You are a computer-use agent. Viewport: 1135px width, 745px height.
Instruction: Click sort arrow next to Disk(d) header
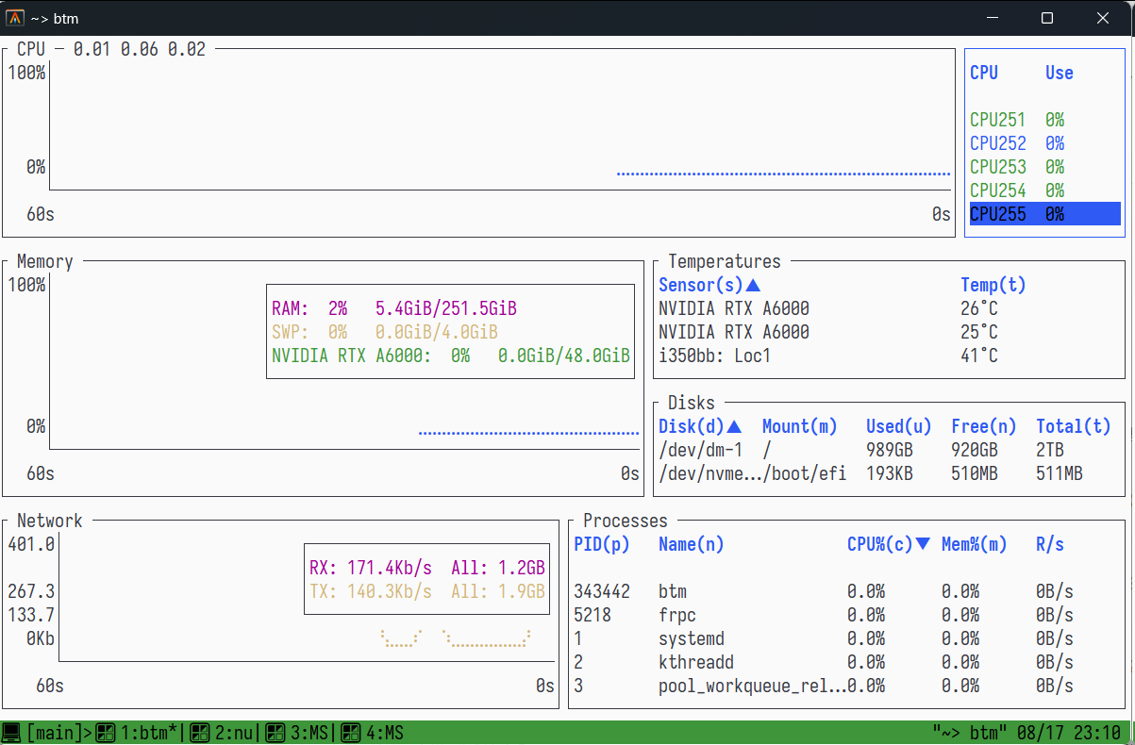(734, 426)
